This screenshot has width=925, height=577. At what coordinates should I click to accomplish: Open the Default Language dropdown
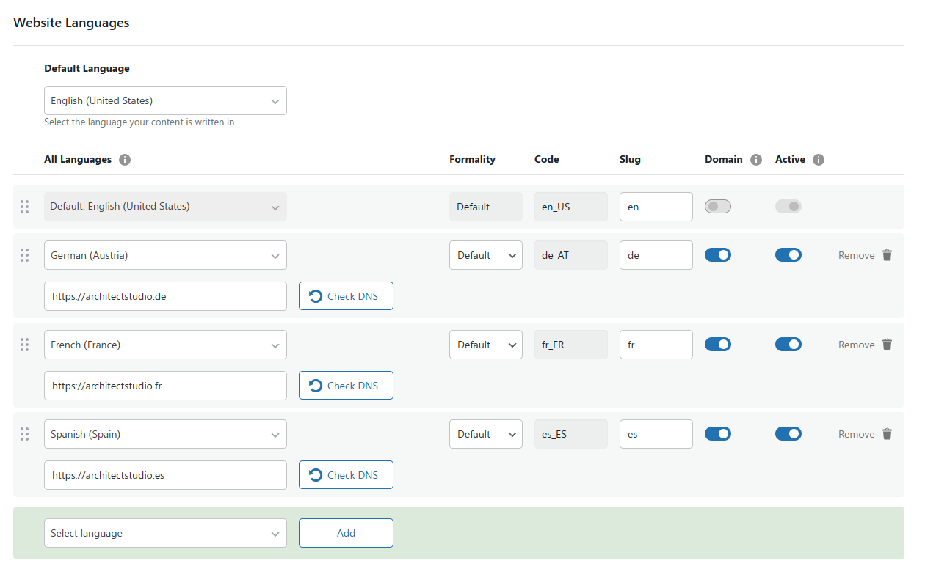point(165,100)
